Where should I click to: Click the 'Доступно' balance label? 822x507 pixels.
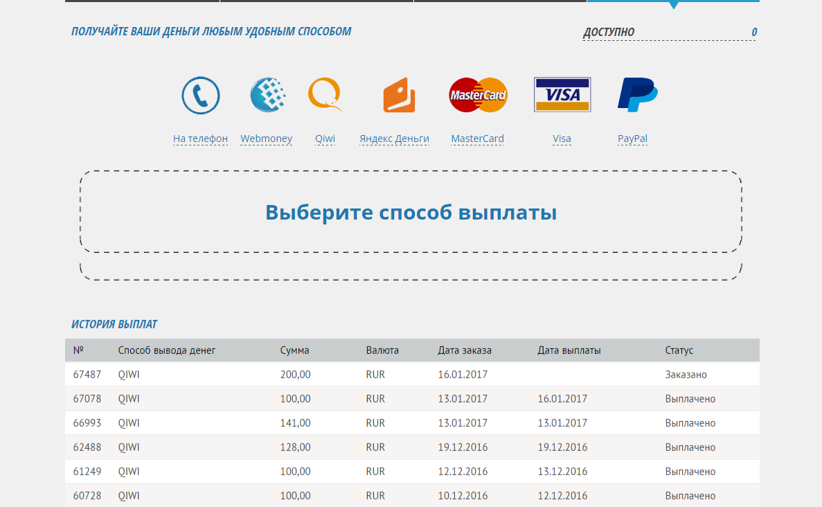tap(609, 32)
